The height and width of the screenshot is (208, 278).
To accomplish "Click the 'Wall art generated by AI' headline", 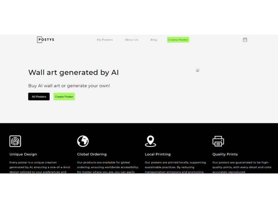I will coord(73,72).
